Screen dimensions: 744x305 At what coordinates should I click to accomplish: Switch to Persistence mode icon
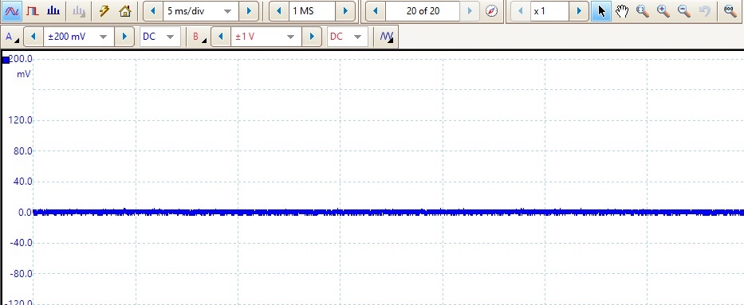[32, 11]
